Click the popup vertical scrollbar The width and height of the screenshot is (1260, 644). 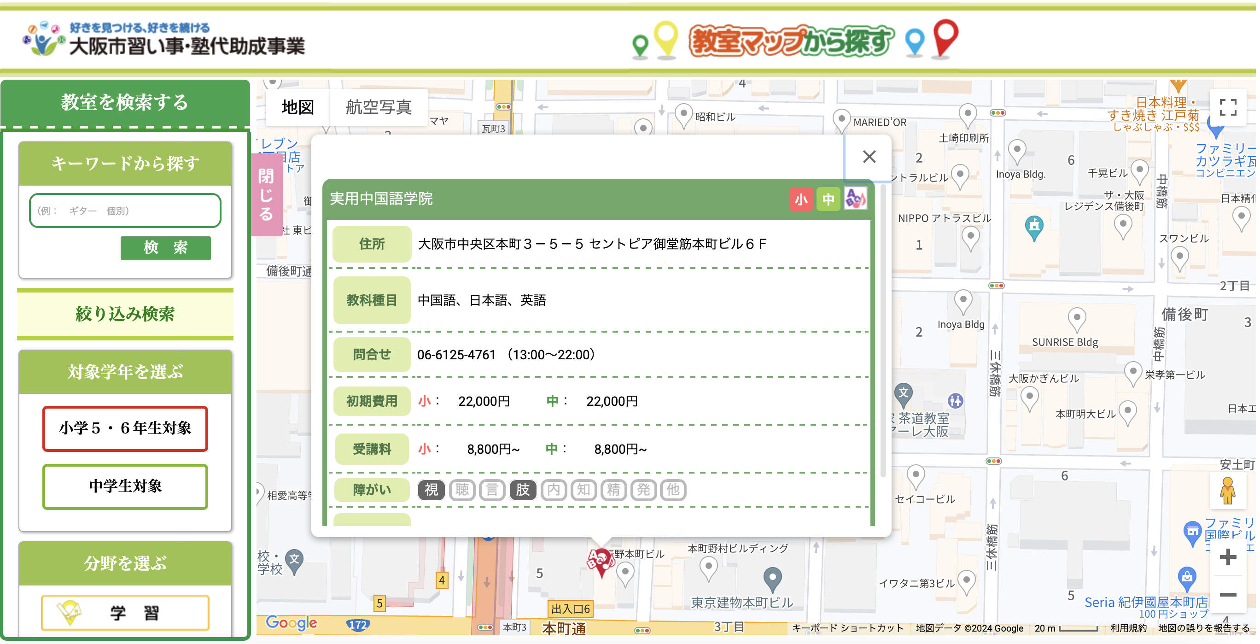pos(882,330)
